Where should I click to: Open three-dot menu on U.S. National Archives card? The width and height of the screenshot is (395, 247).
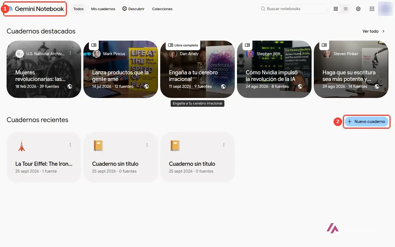point(70,53)
